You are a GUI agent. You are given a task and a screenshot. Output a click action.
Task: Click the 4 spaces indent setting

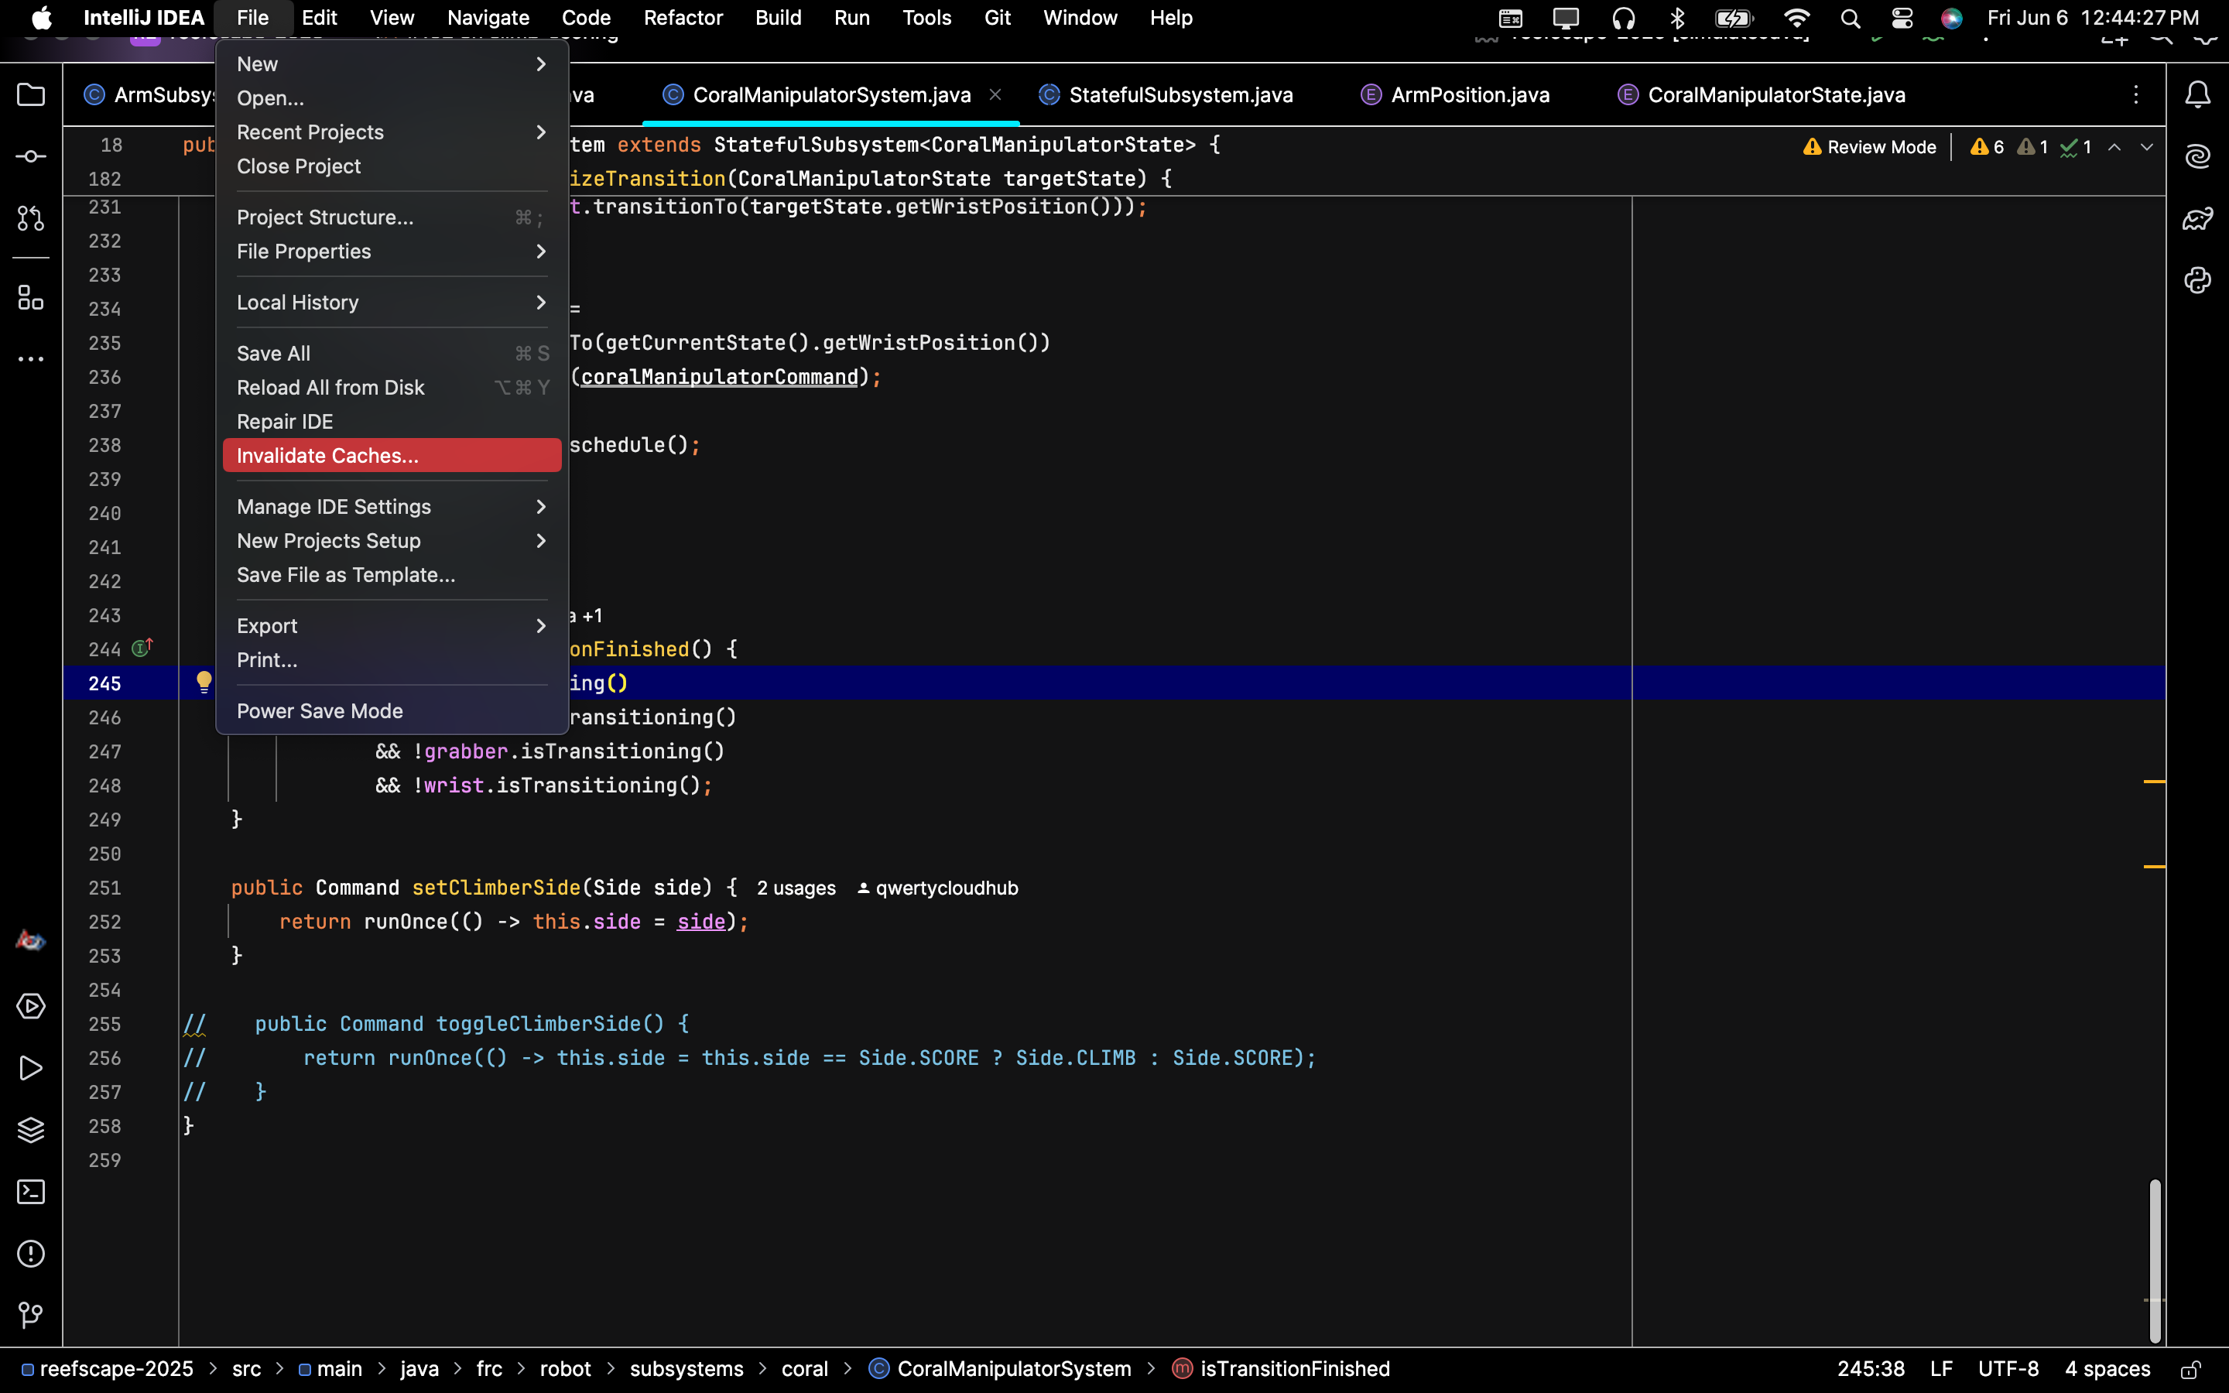click(2107, 1369)
